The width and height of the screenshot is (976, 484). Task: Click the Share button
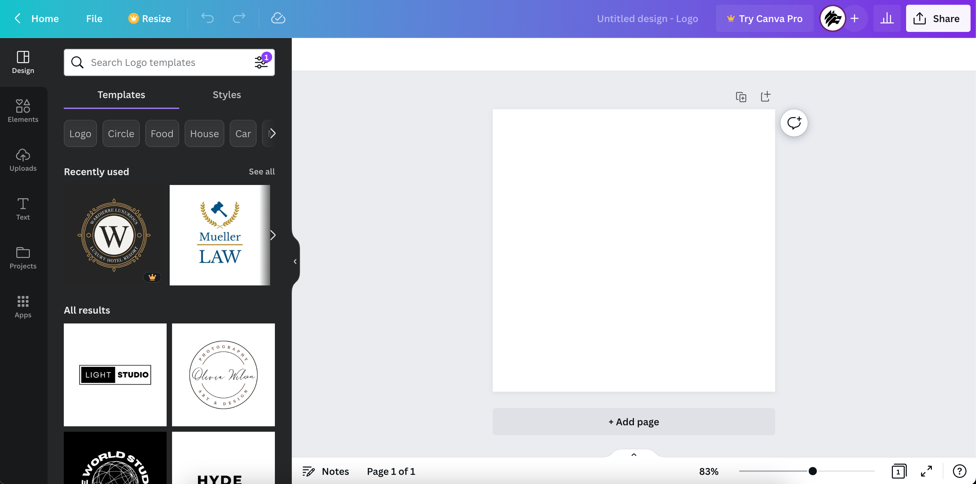point(937,18)
